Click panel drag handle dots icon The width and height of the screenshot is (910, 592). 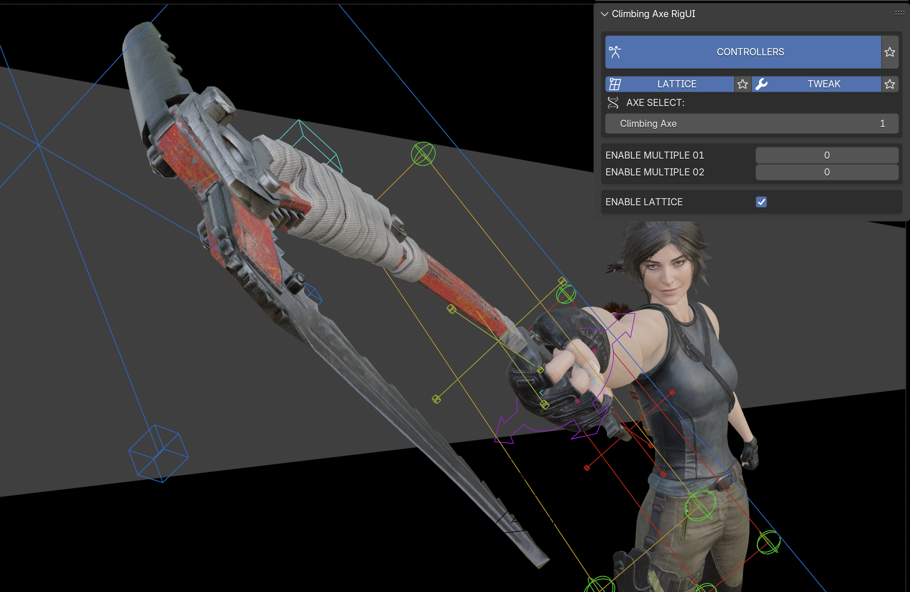click(x=899, y=13)
